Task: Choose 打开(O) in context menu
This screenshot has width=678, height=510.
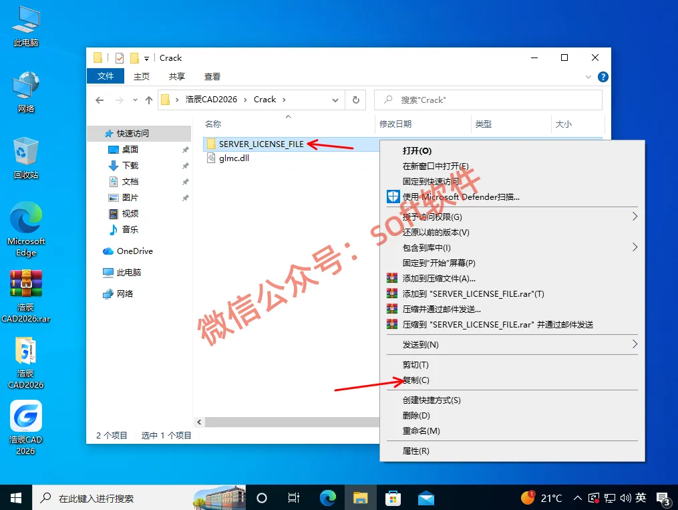Action: 512,151
